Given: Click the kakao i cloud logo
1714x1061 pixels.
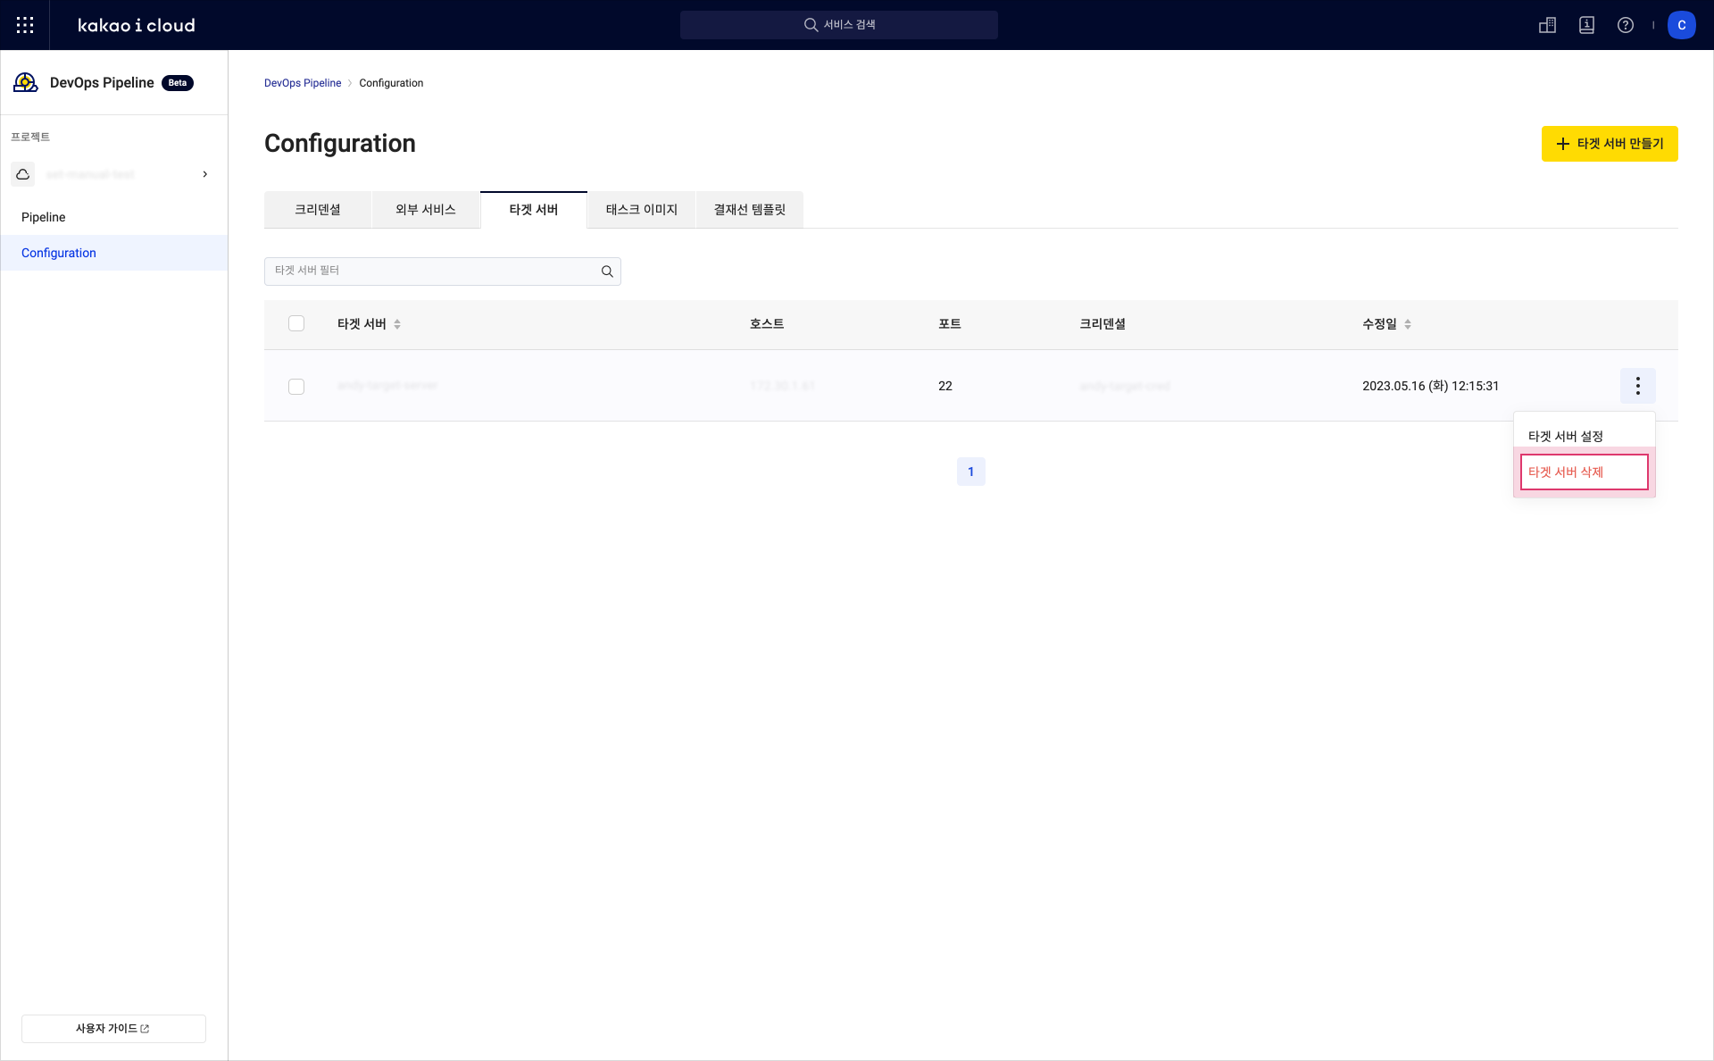Looking at the screenshot, I should coord(137,25).
